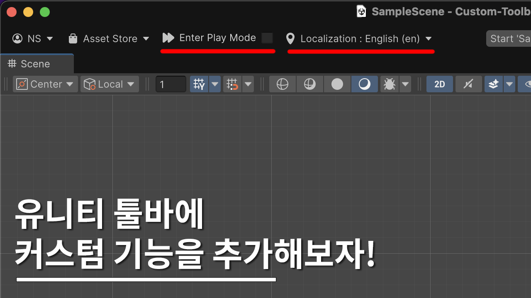Open Localization English (en) dropdown
The image size is (531, 298).
[x=359, y=38]
